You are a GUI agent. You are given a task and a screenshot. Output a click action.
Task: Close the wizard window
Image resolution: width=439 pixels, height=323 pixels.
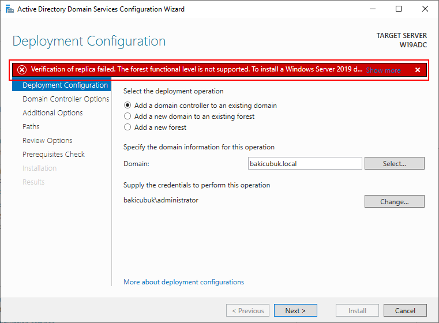tap(425, 9)
